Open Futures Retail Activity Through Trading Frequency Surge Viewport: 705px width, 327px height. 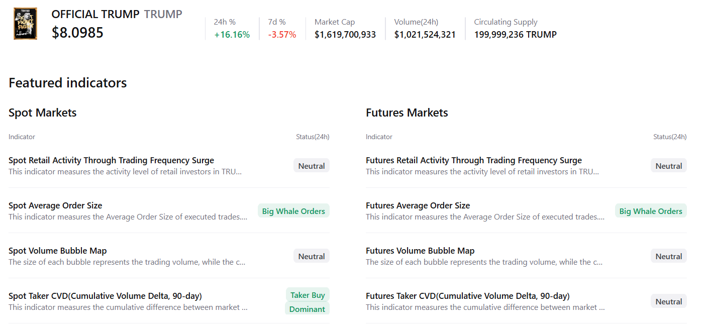[x=473, y=160]
